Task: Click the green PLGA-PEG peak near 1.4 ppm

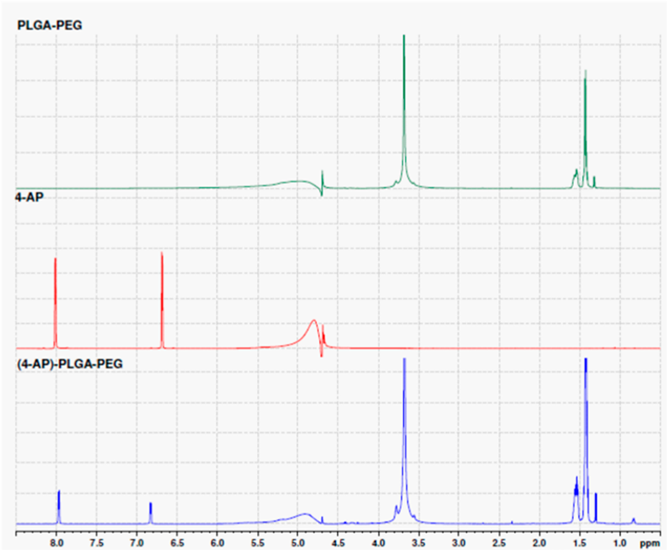Action: click(x=585, y=129)
